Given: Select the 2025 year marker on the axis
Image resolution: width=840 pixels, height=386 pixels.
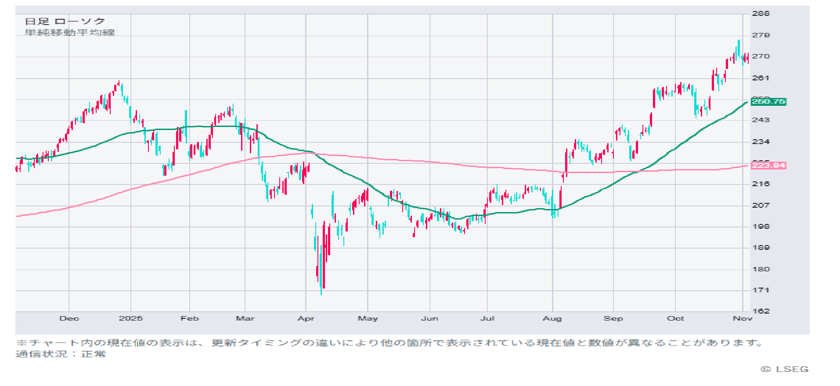Looking at the screenshot, I should pos(131,318).
